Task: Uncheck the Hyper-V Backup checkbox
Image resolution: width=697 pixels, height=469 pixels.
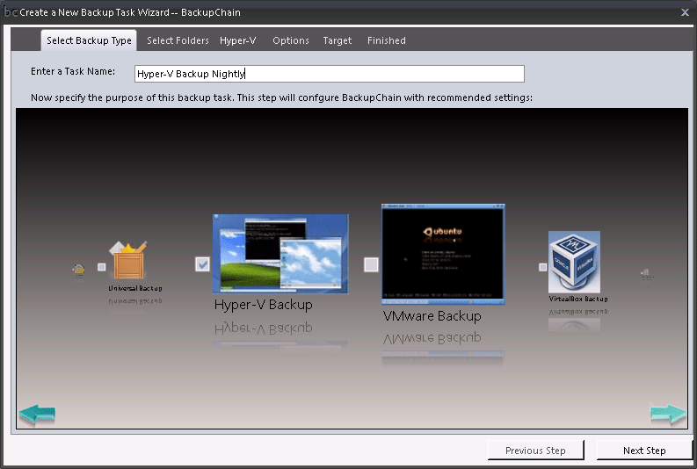Action: click(202, 264)
